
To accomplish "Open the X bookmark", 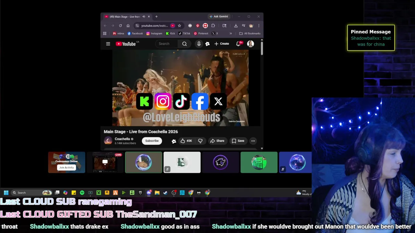I will click(215, 33).
